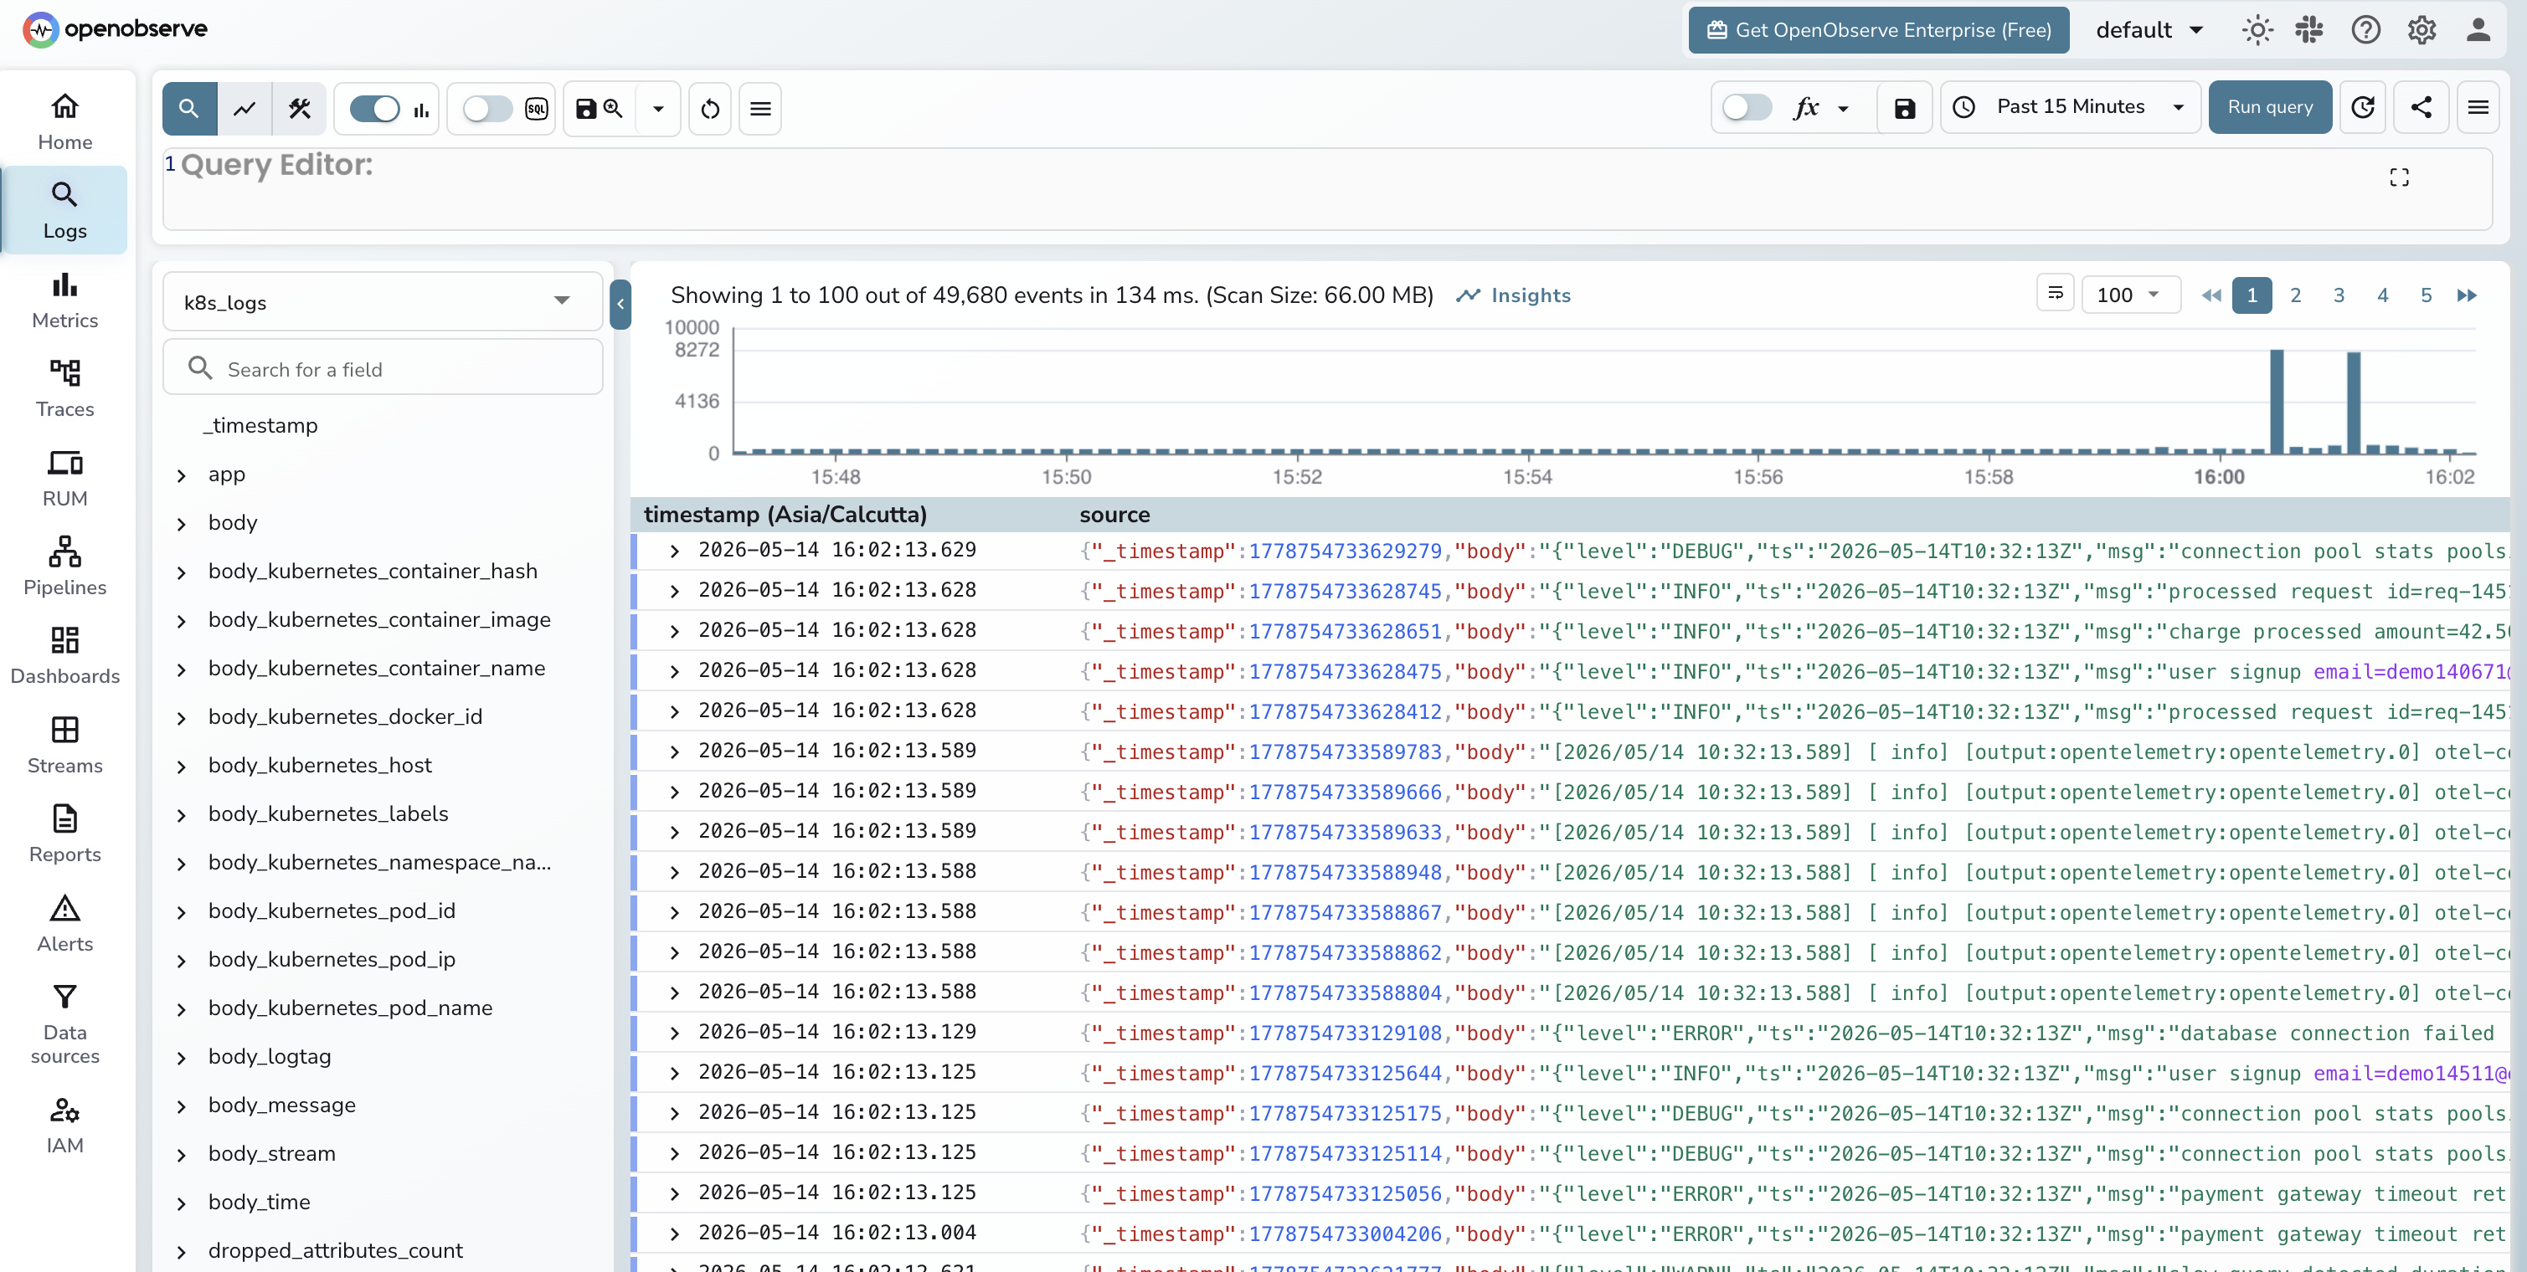Open the help question mark icon
Viewport: 2527px width, 1272px height.
click(x=2365, y=30)
